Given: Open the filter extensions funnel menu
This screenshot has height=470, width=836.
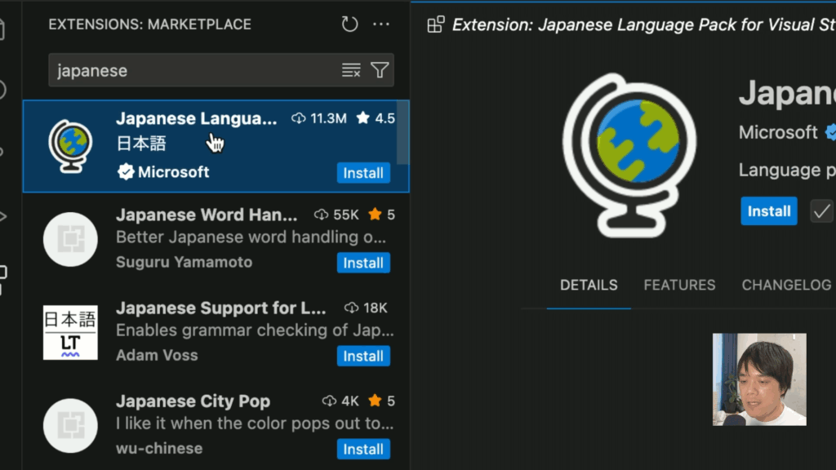Looking at the screenshot, I should pyautogui.click(x=380, y=71).
